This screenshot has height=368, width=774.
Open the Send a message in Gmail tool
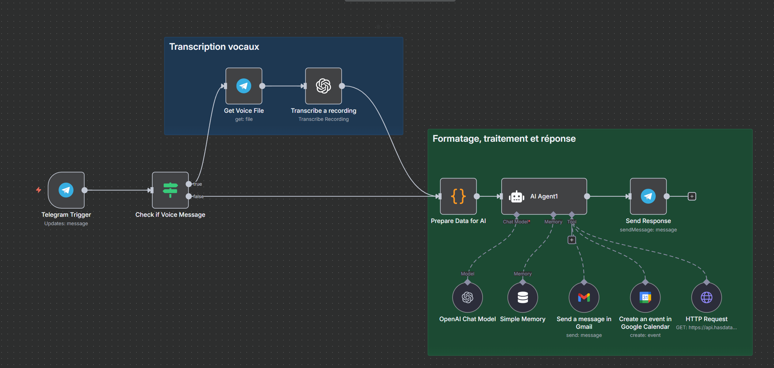(x=584, y=297)
